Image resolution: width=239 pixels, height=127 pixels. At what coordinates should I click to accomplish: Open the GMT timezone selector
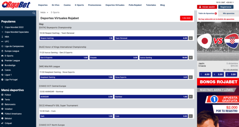[225, 2]
